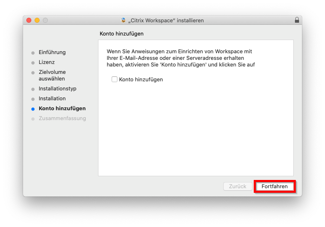Screen dimensions: 325x227
Task: Click the lock icon in the title bar
Action: [297, 20]
